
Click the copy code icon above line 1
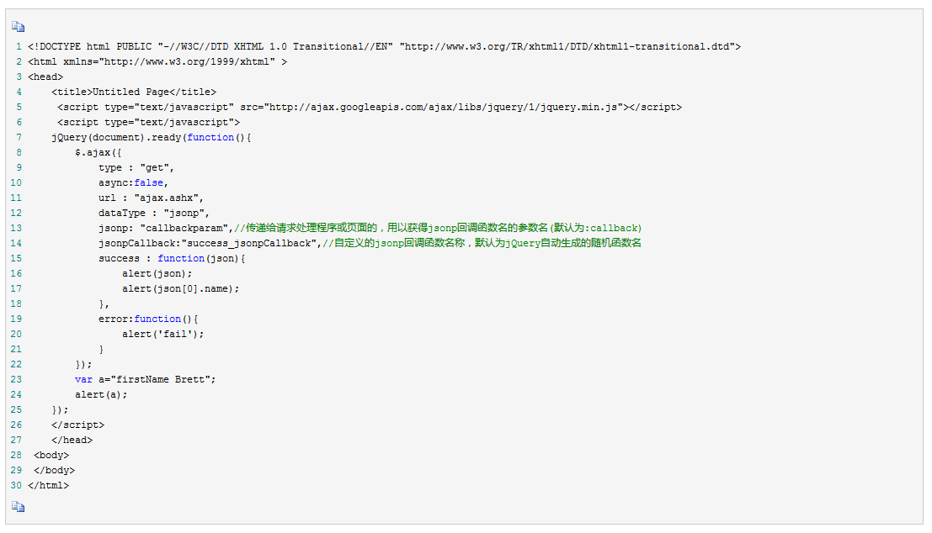pyautogui.click(x=19, y=27)
